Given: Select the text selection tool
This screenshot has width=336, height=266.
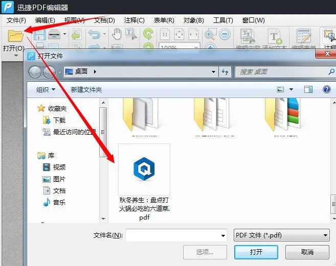Looking at the screenshot, I should (x=131, y=34).
